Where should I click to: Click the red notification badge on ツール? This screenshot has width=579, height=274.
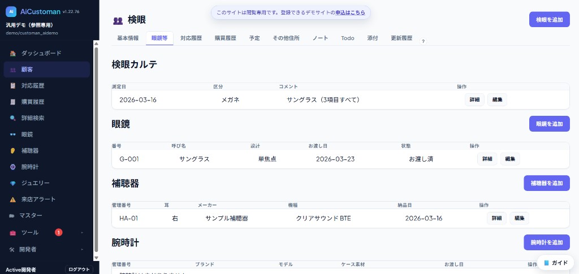(x=58, y=232)
